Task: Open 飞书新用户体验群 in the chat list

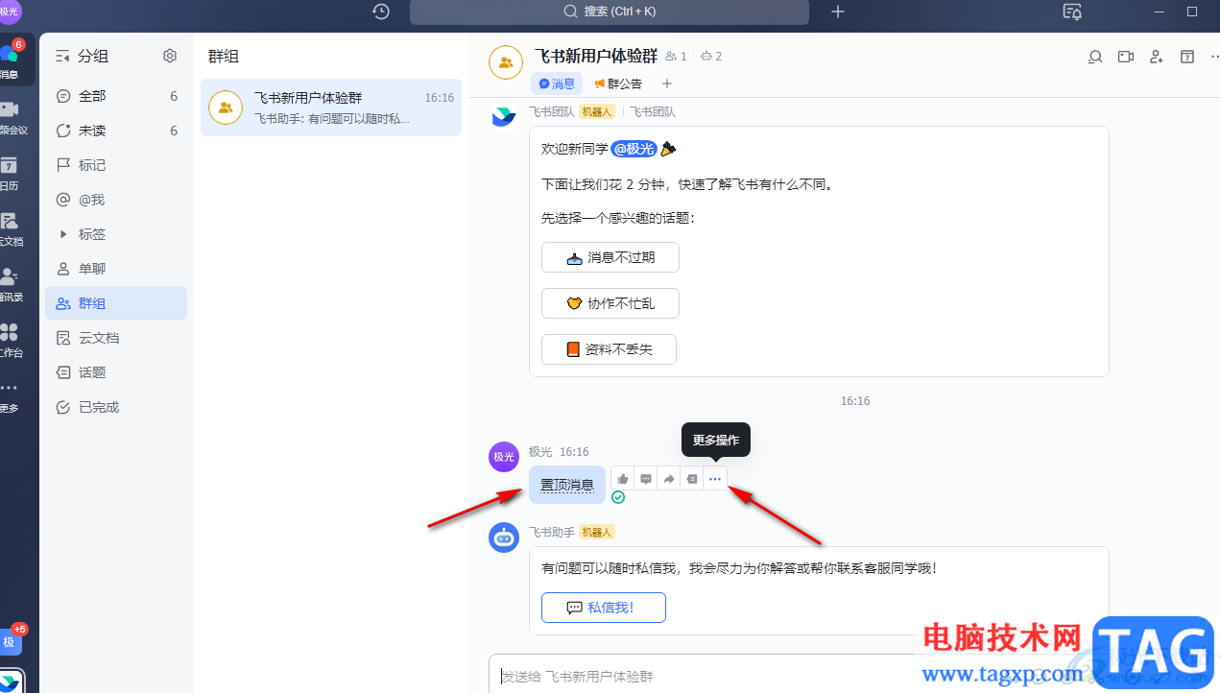Action: (331, 108)
